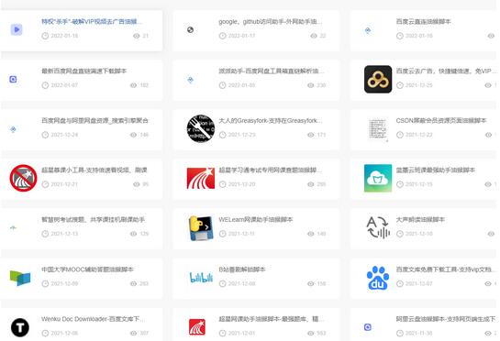
Task: Click the date 2021-12-01 on the 超星网课助手 card
Action: point(241,333)
